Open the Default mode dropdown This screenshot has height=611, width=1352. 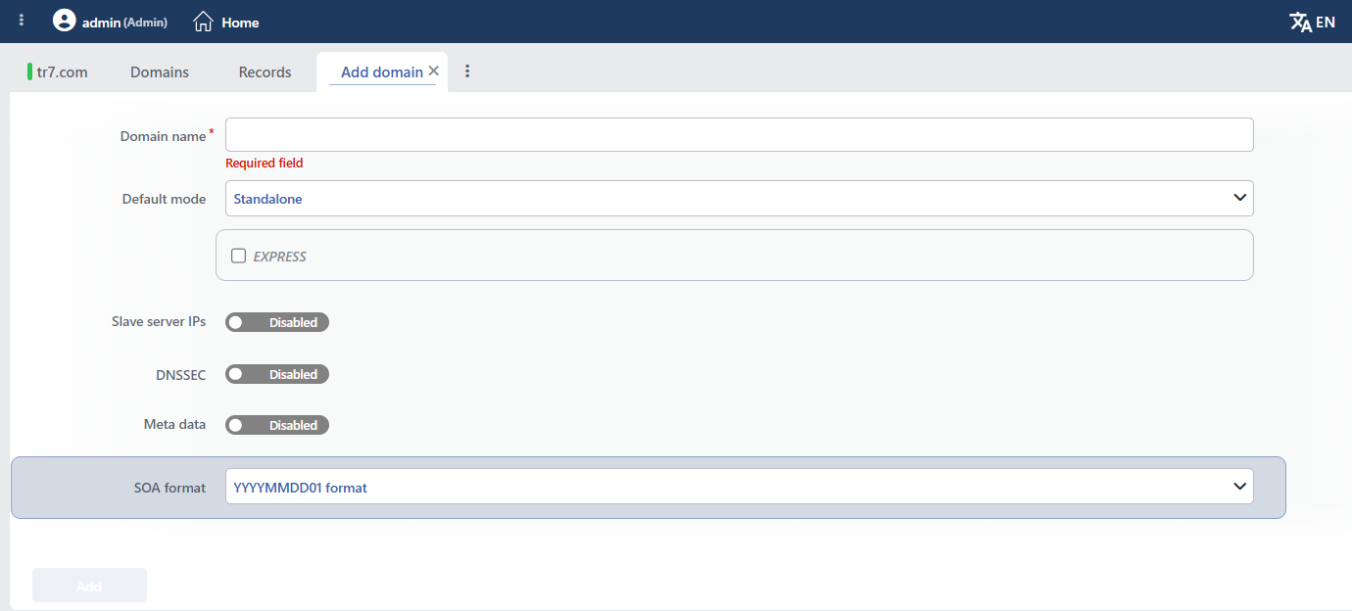[740, 199]
